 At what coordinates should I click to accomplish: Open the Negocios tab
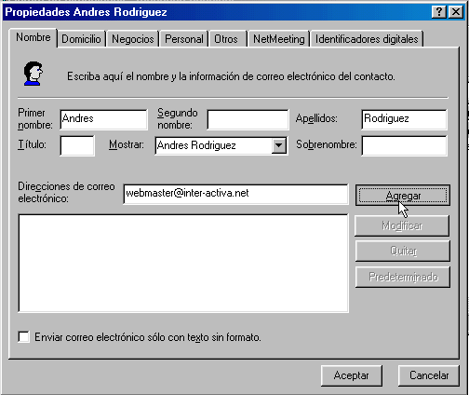[x=133, y=39]
